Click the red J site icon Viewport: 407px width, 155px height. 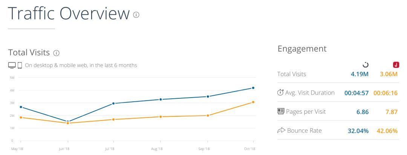396,65
